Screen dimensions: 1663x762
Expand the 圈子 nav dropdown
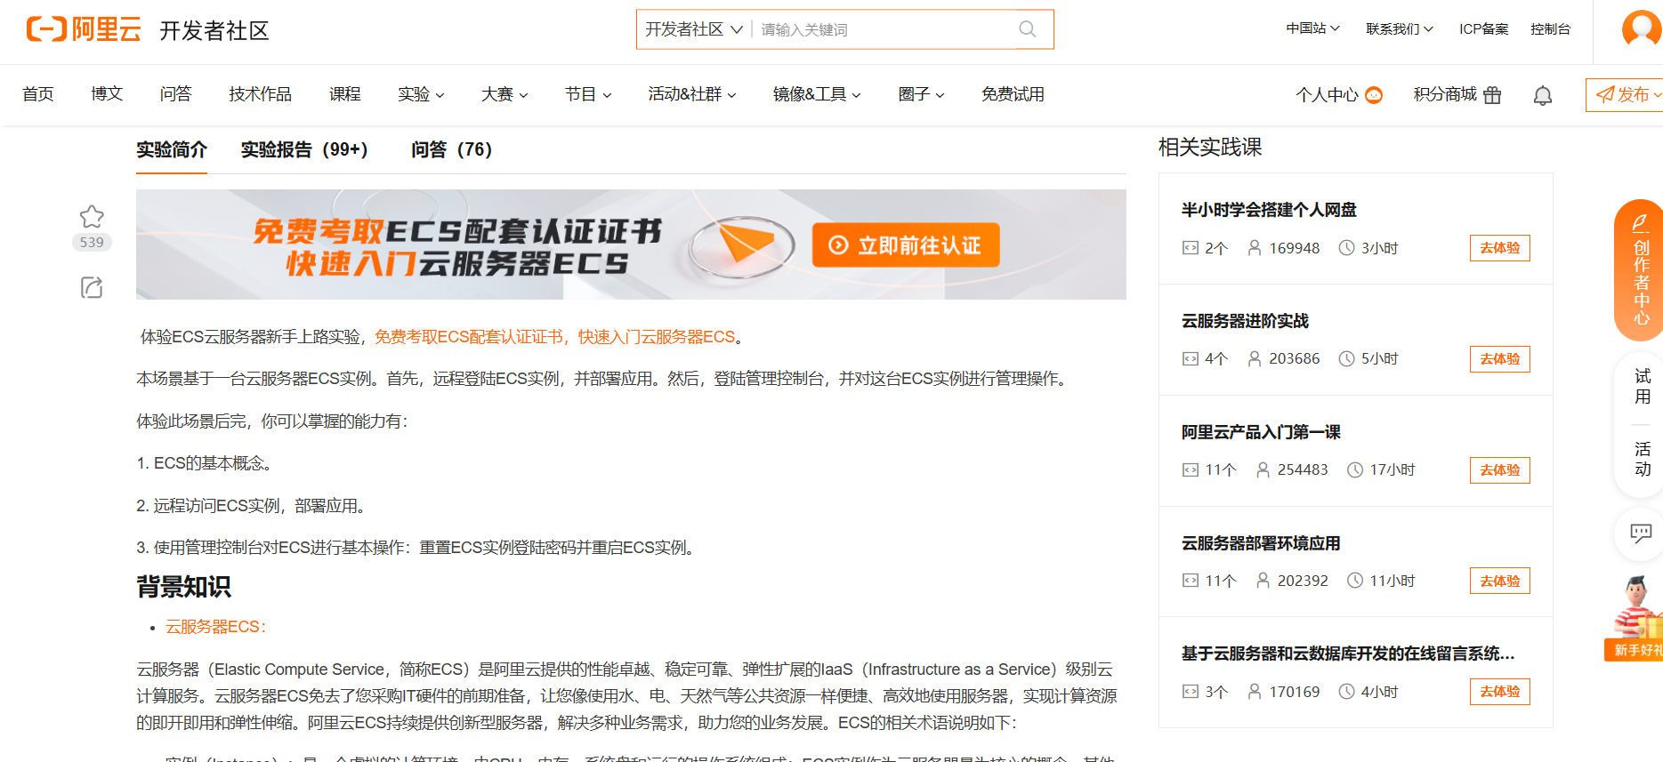click(922, 94)
